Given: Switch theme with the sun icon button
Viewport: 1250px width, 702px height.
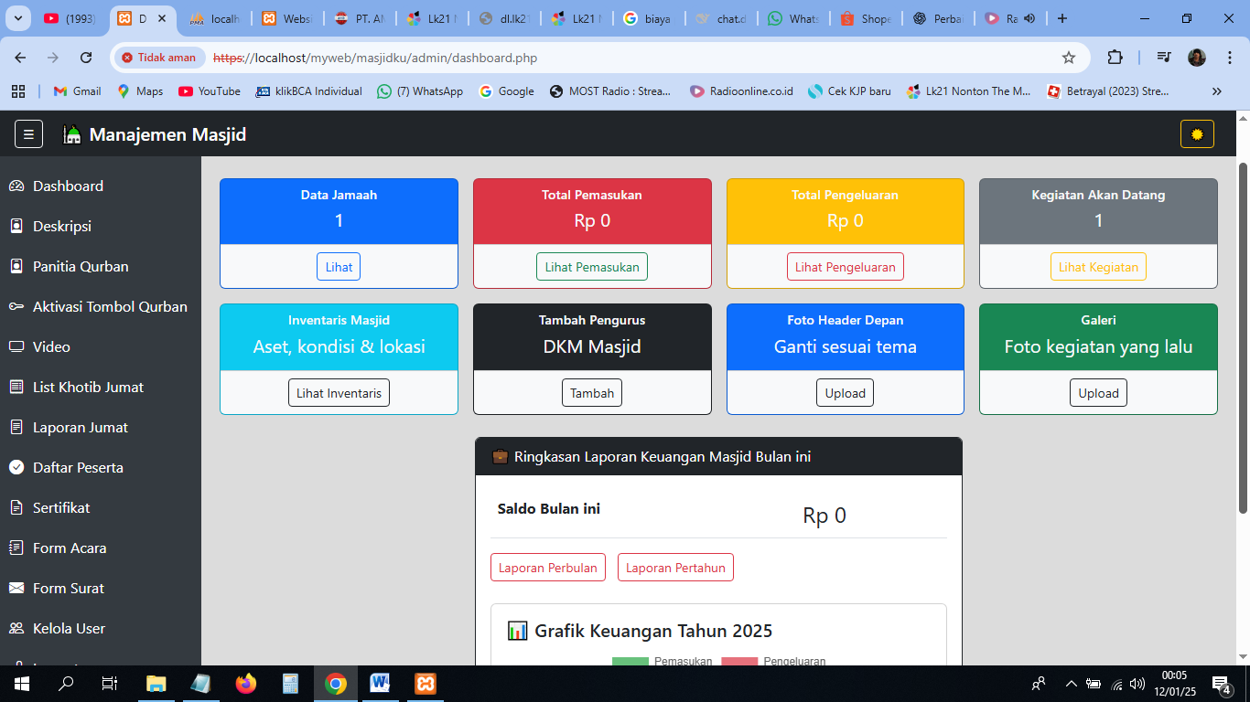Looking at the screenshot, I should [1197, 134].
